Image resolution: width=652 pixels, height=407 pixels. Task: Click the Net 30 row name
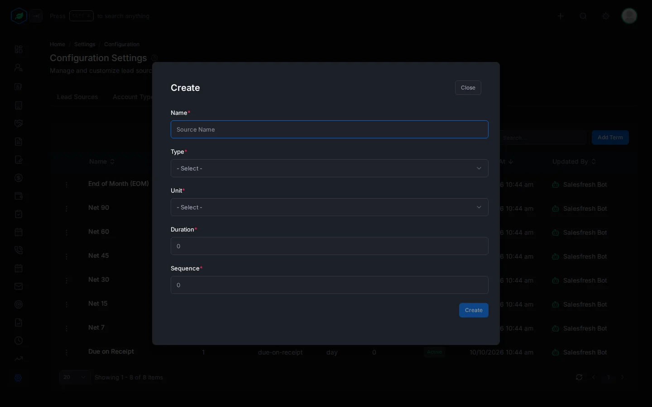tap(99, 279)
